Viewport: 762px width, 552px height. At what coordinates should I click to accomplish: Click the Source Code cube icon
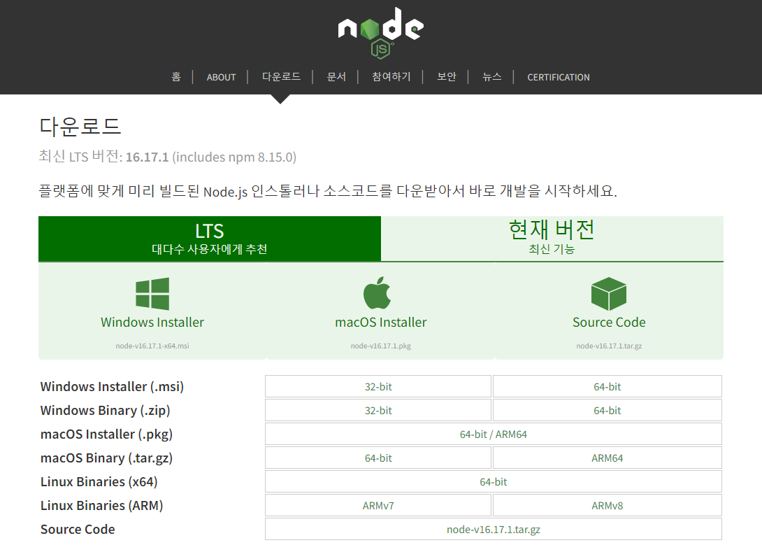point(608,294)
